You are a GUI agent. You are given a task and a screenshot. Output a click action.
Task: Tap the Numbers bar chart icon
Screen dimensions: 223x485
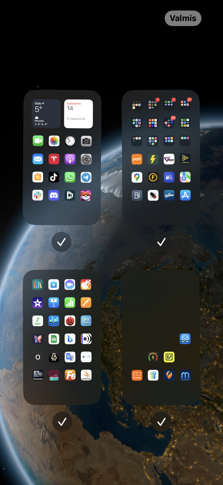[70, 303]
